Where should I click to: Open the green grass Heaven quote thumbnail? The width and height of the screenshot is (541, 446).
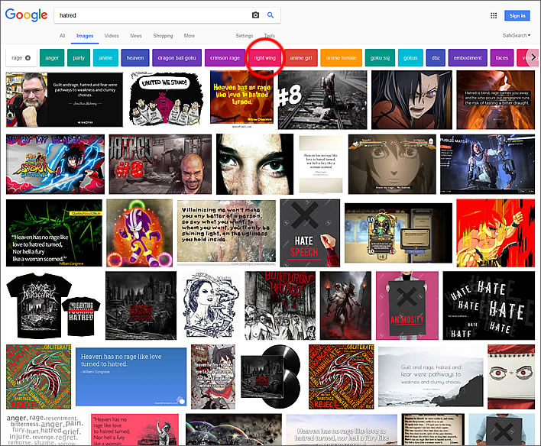tap(53, 233)
